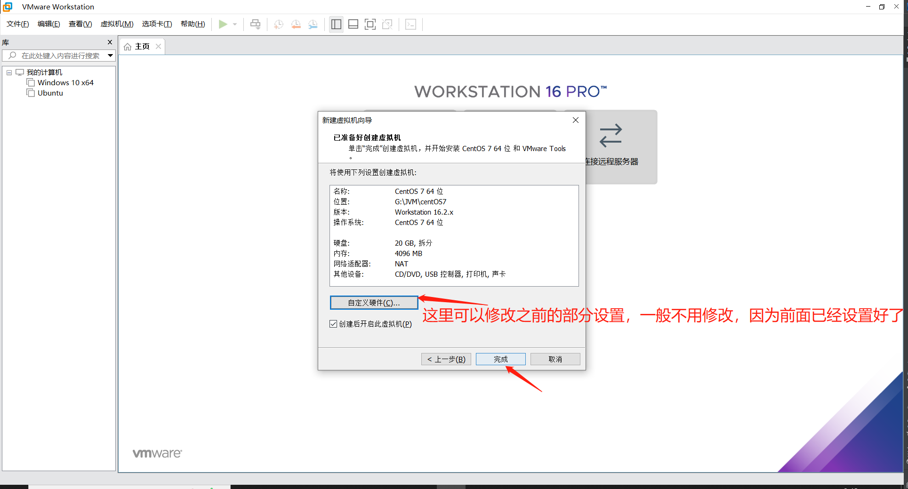Open the 文件(F) menu
Image resolution: width=908 pixels, height=489 pixels.
click(18, 24)
